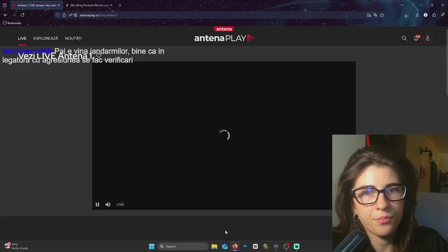Image resolution: width=448 pixels, height=252 pixels.
Task: Close the TikTok #cluj tab
Action: [x=111, y=5]
